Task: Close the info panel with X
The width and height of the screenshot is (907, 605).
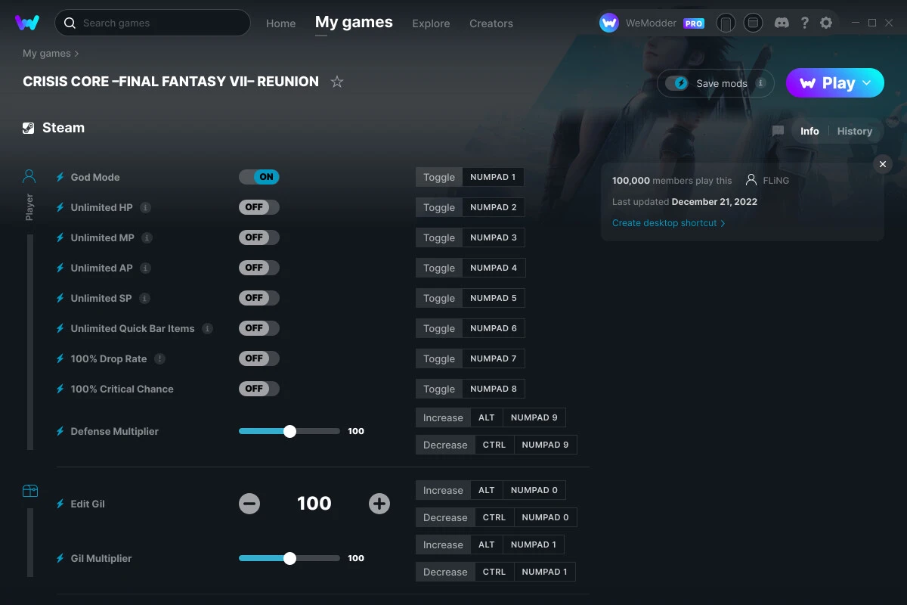Action: [883, 164]
